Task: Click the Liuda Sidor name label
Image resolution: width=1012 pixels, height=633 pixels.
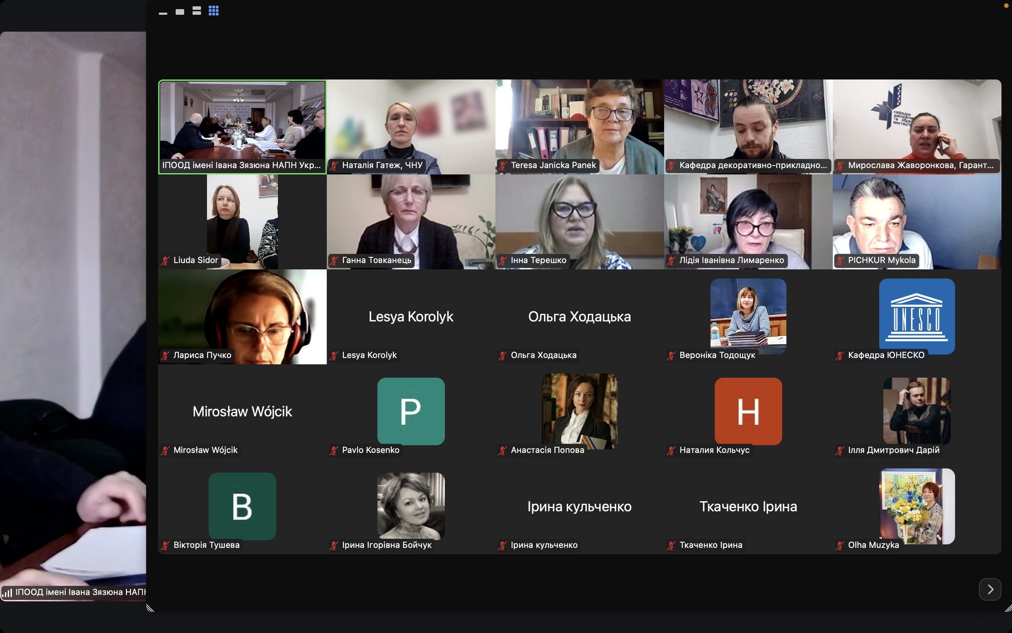Action: 196,260
